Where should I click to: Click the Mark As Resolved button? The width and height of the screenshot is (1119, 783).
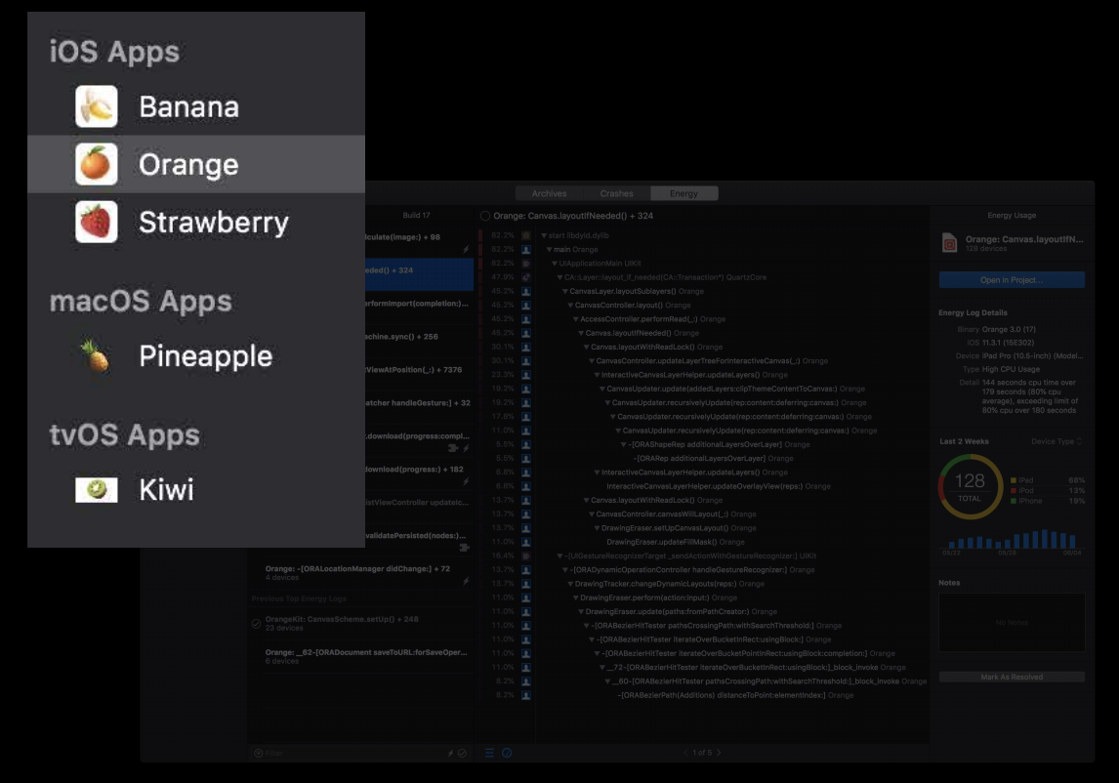(1012, 677)
